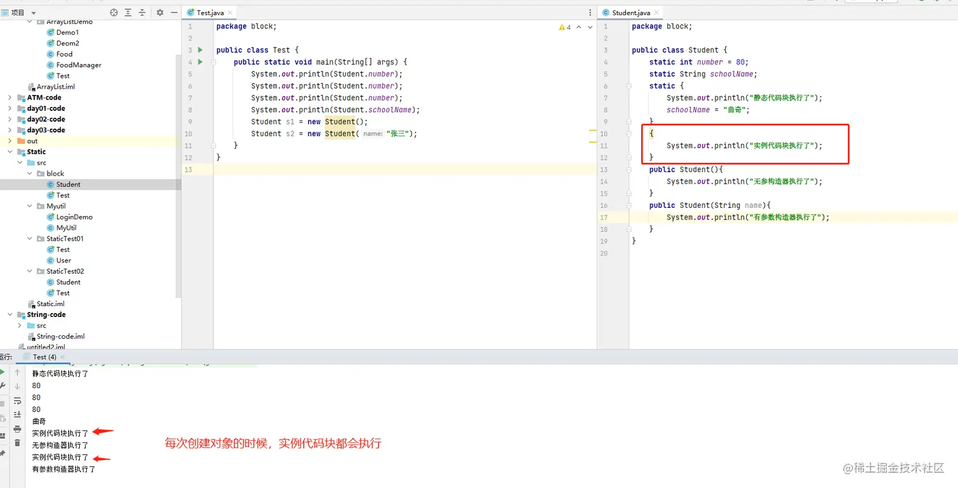Viewport: 958px width, 488px height.
Task: Run main method from line 4 gutter
Action: pos(200,62)
